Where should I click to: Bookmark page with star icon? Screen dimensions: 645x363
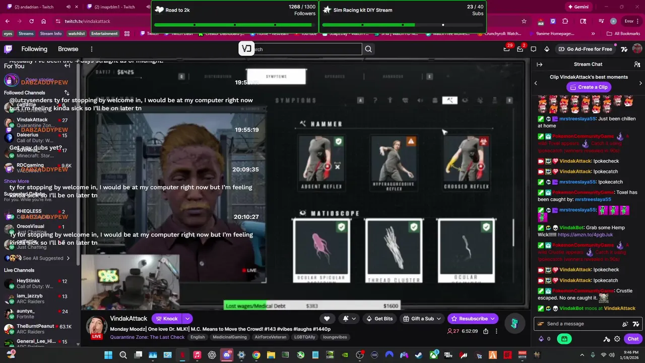tap(524, 21)
